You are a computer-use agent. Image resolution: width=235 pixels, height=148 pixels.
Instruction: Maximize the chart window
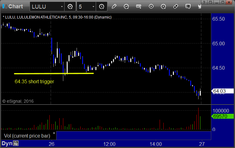223,2
